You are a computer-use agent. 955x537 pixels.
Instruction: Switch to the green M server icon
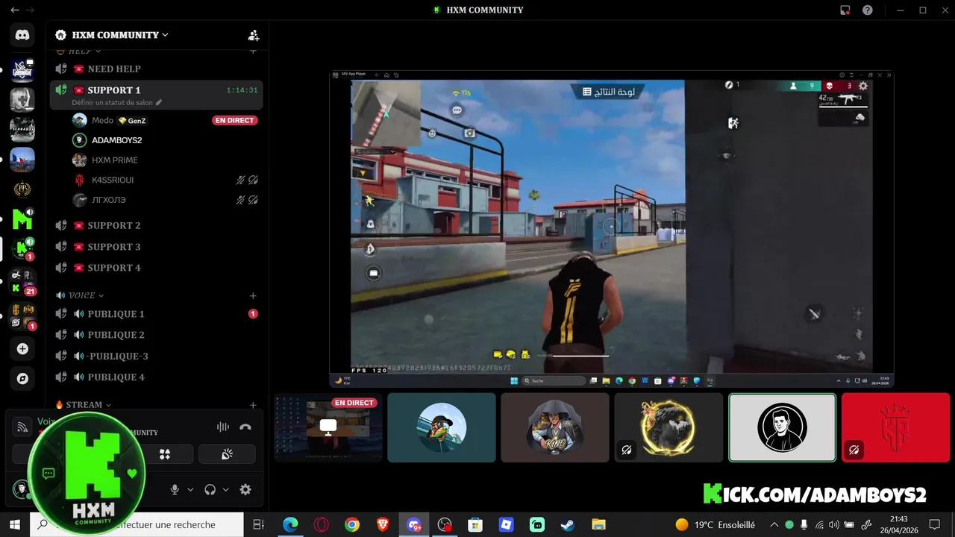tap(22, 220)
